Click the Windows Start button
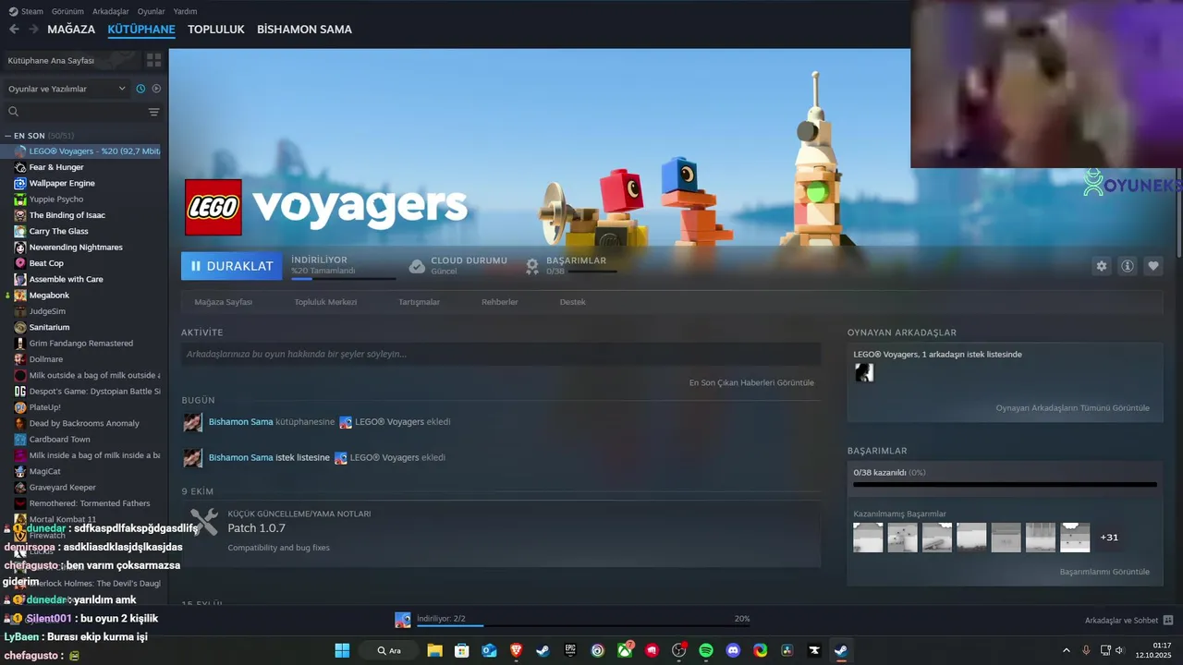The height and width of the screenshot is (665, 1183). pyautogui.click(x=342, y=650)
